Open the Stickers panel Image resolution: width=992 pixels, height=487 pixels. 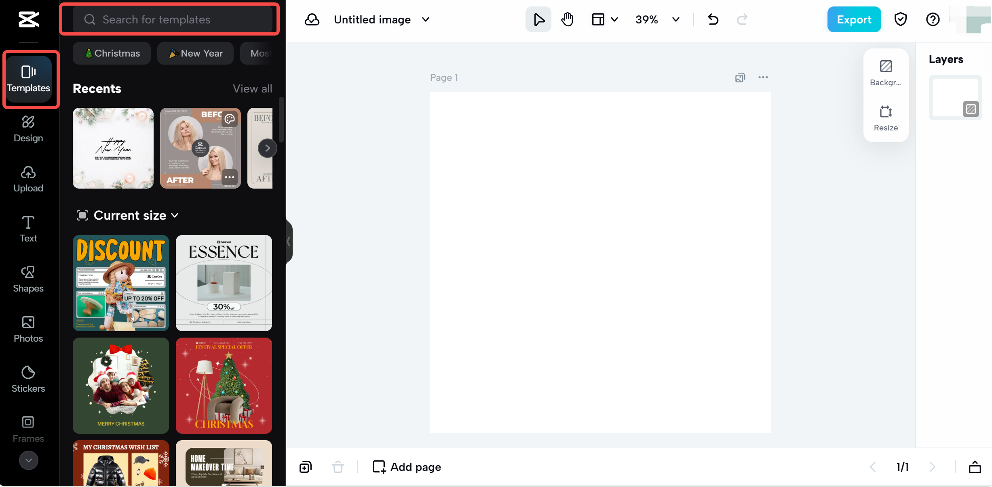pos(28,379)
